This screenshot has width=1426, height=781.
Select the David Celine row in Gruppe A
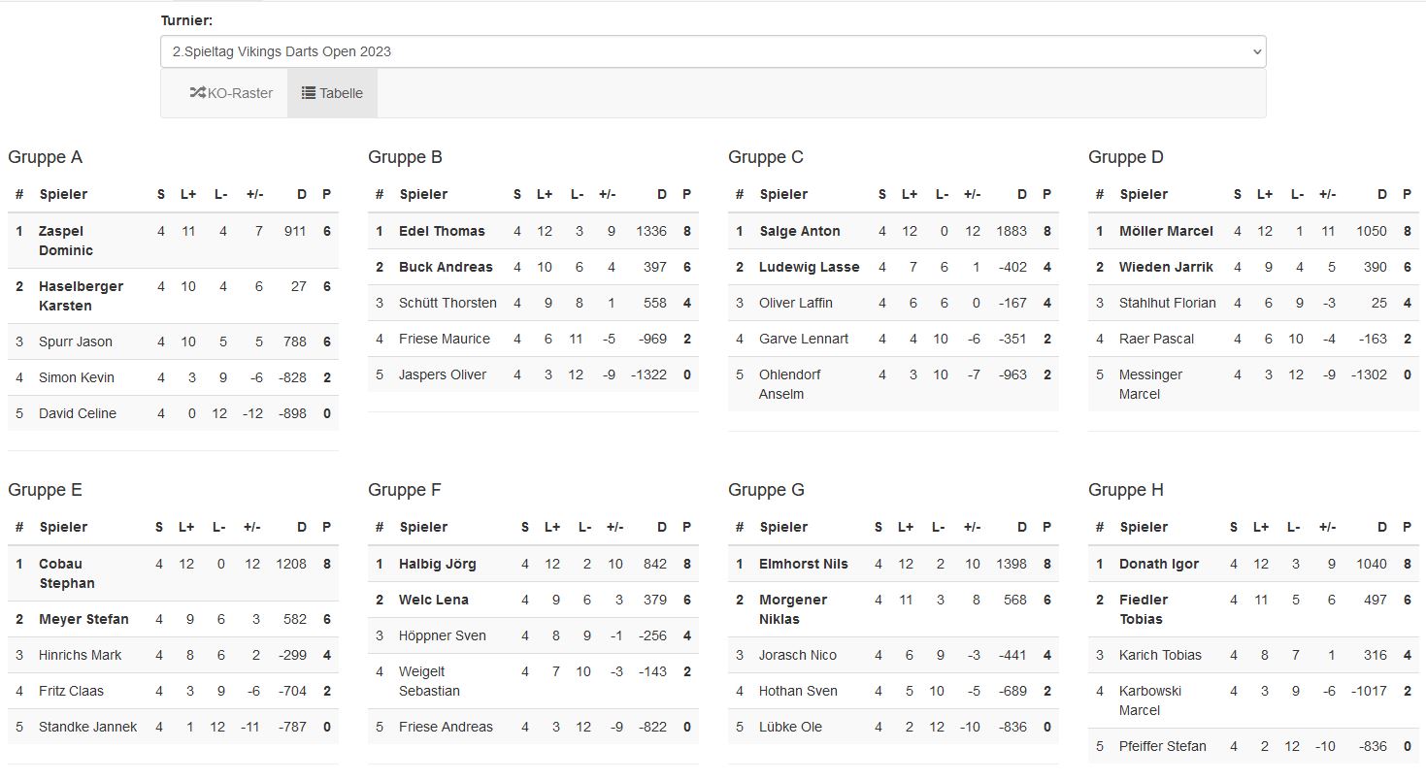tap(78, 413)
